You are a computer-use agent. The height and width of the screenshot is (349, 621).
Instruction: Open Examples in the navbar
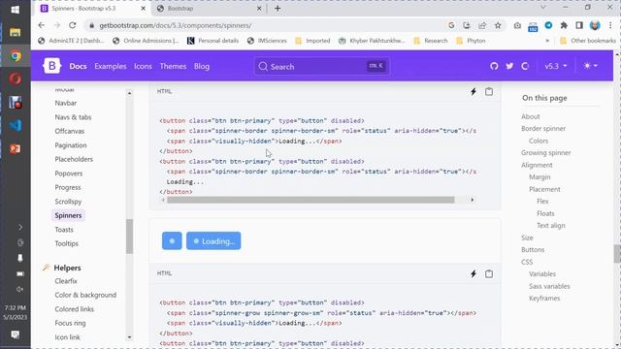click(111, 67)
